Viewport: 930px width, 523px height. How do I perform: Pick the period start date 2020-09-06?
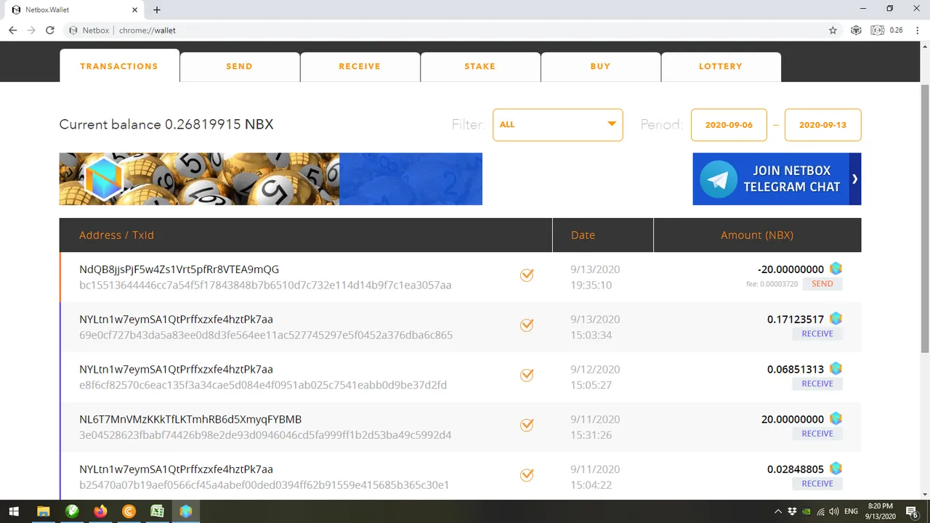click(x=729, y=125)
